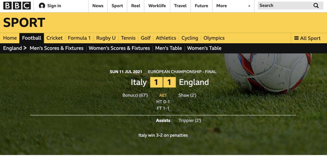327x157 pixels.
Task: Open Men's Scores & Fixtures
Action: tap(56, 48)
